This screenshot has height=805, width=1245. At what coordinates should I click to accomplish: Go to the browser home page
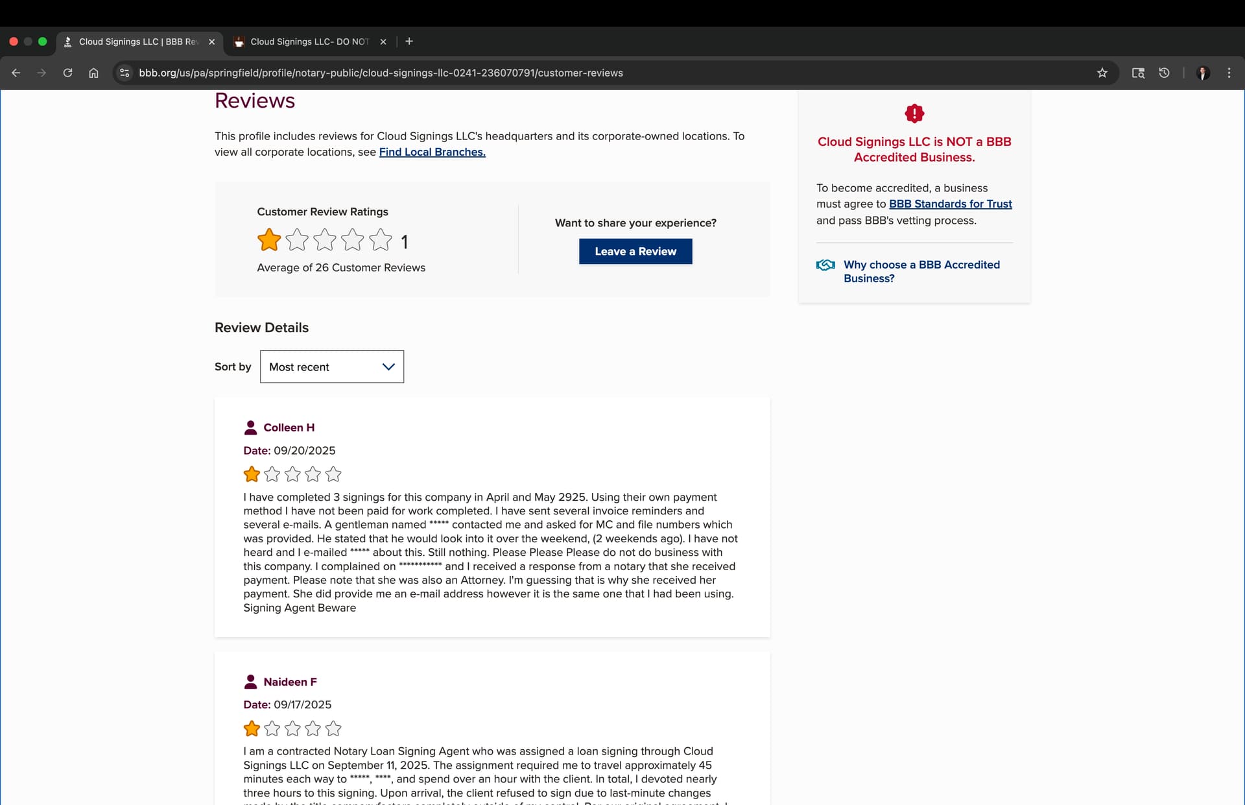pos(93,73)
